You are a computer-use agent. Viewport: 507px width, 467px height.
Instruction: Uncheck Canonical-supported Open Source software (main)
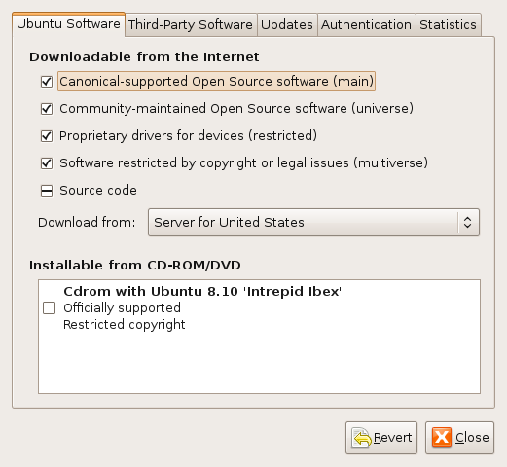[47, 82]
